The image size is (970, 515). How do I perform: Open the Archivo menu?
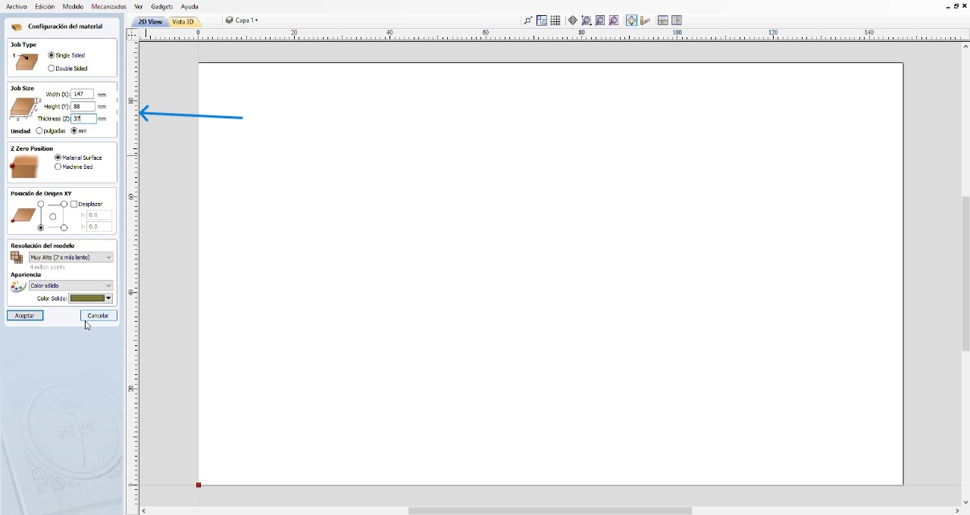tap(16, 6)
